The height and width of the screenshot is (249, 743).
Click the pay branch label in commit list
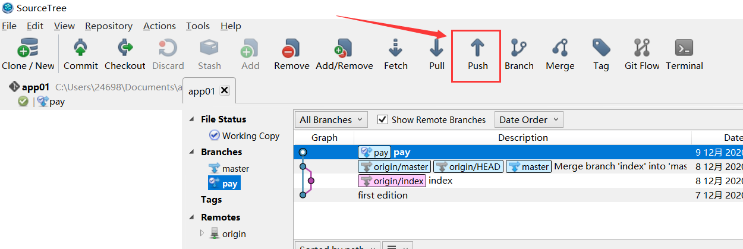[x=374, y=152]
